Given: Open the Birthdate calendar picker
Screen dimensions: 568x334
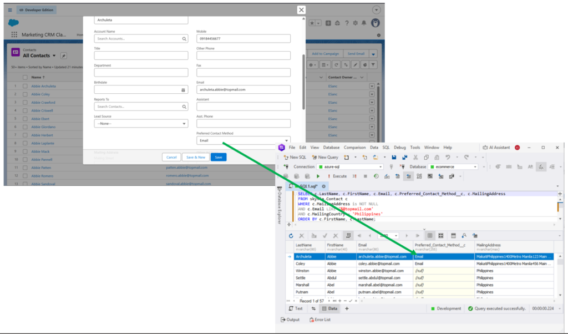Looking at the screenshot, I should (184, 89).
